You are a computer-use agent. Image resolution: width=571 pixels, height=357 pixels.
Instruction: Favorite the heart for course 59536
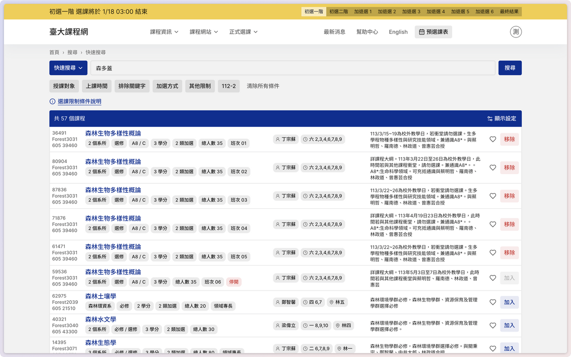point(492,278)
